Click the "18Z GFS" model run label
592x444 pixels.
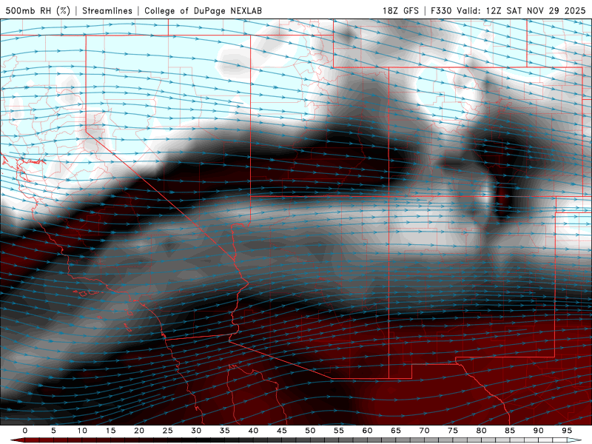click(x=400, y=10)
